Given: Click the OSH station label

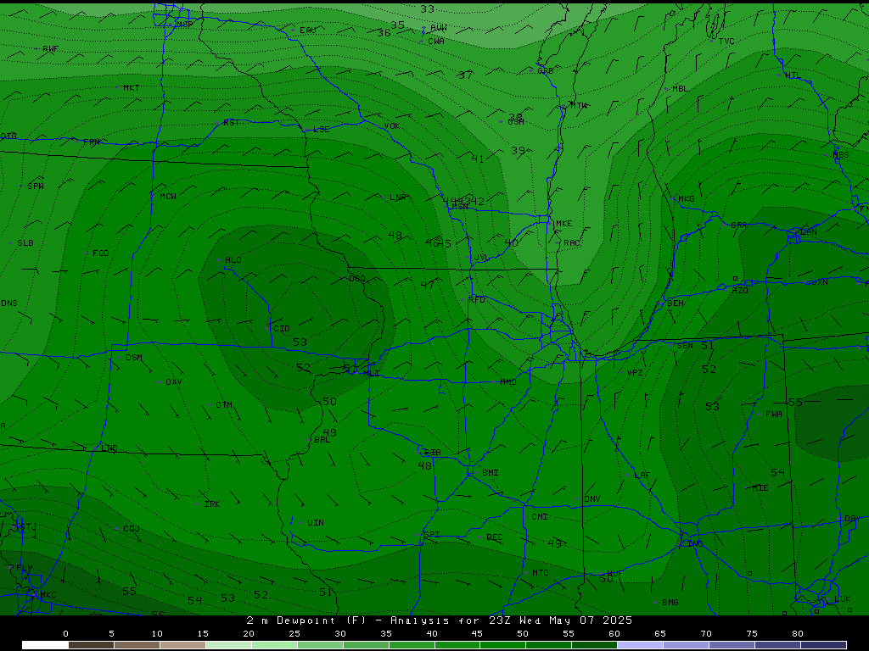Looking at the screenshot, I should 516,122.
